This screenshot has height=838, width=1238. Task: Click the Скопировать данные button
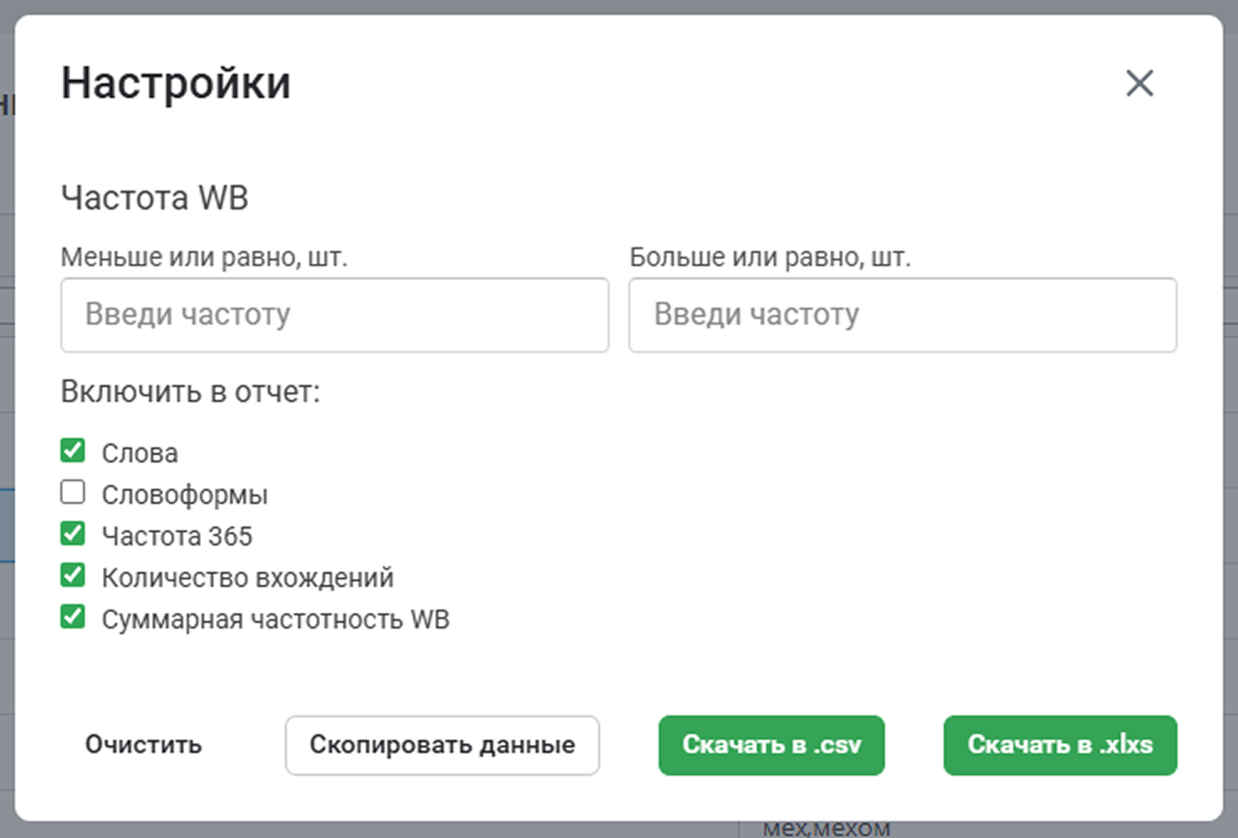point(443,746)
